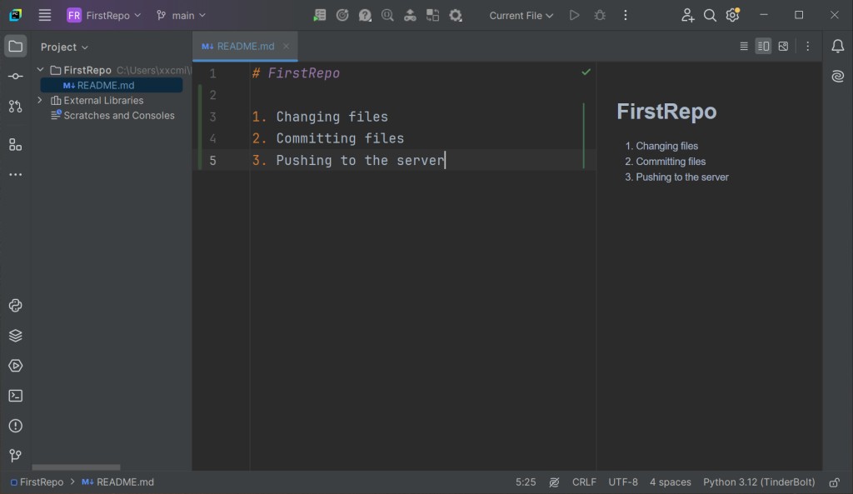
Task: Switch to Editor only view
Action: tap(744, 47)
